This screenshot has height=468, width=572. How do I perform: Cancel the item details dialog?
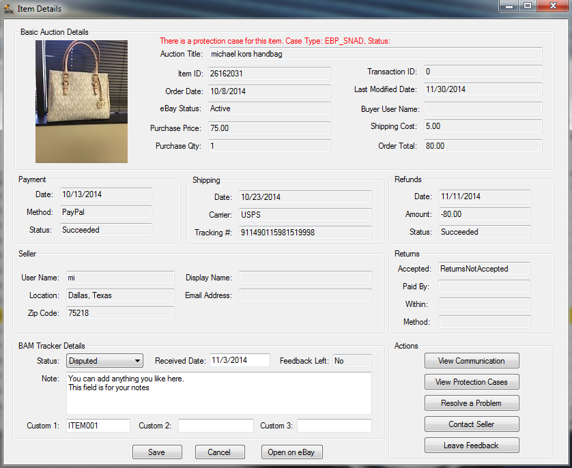coord(220,452)
